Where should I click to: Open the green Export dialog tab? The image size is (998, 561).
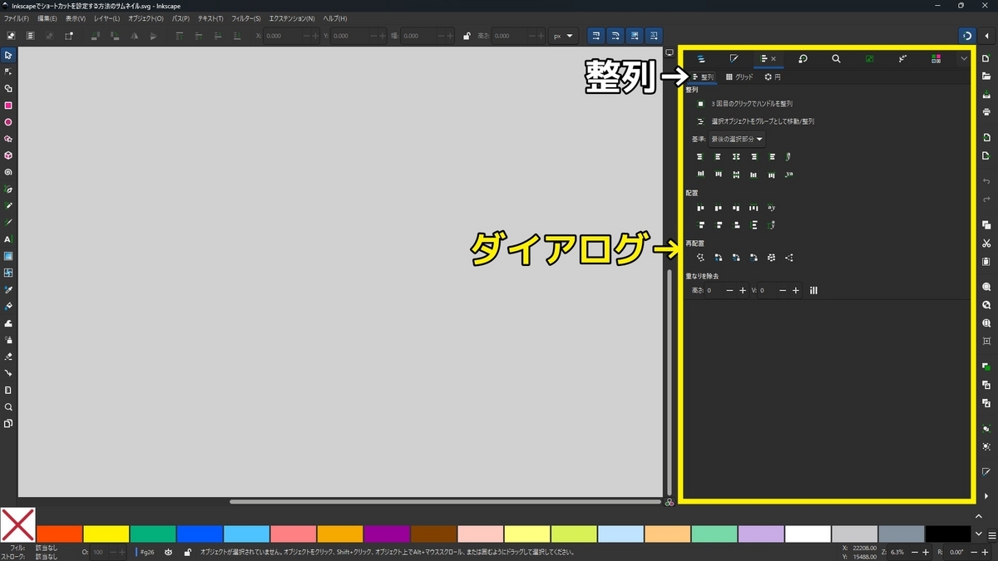pos(869,59)
